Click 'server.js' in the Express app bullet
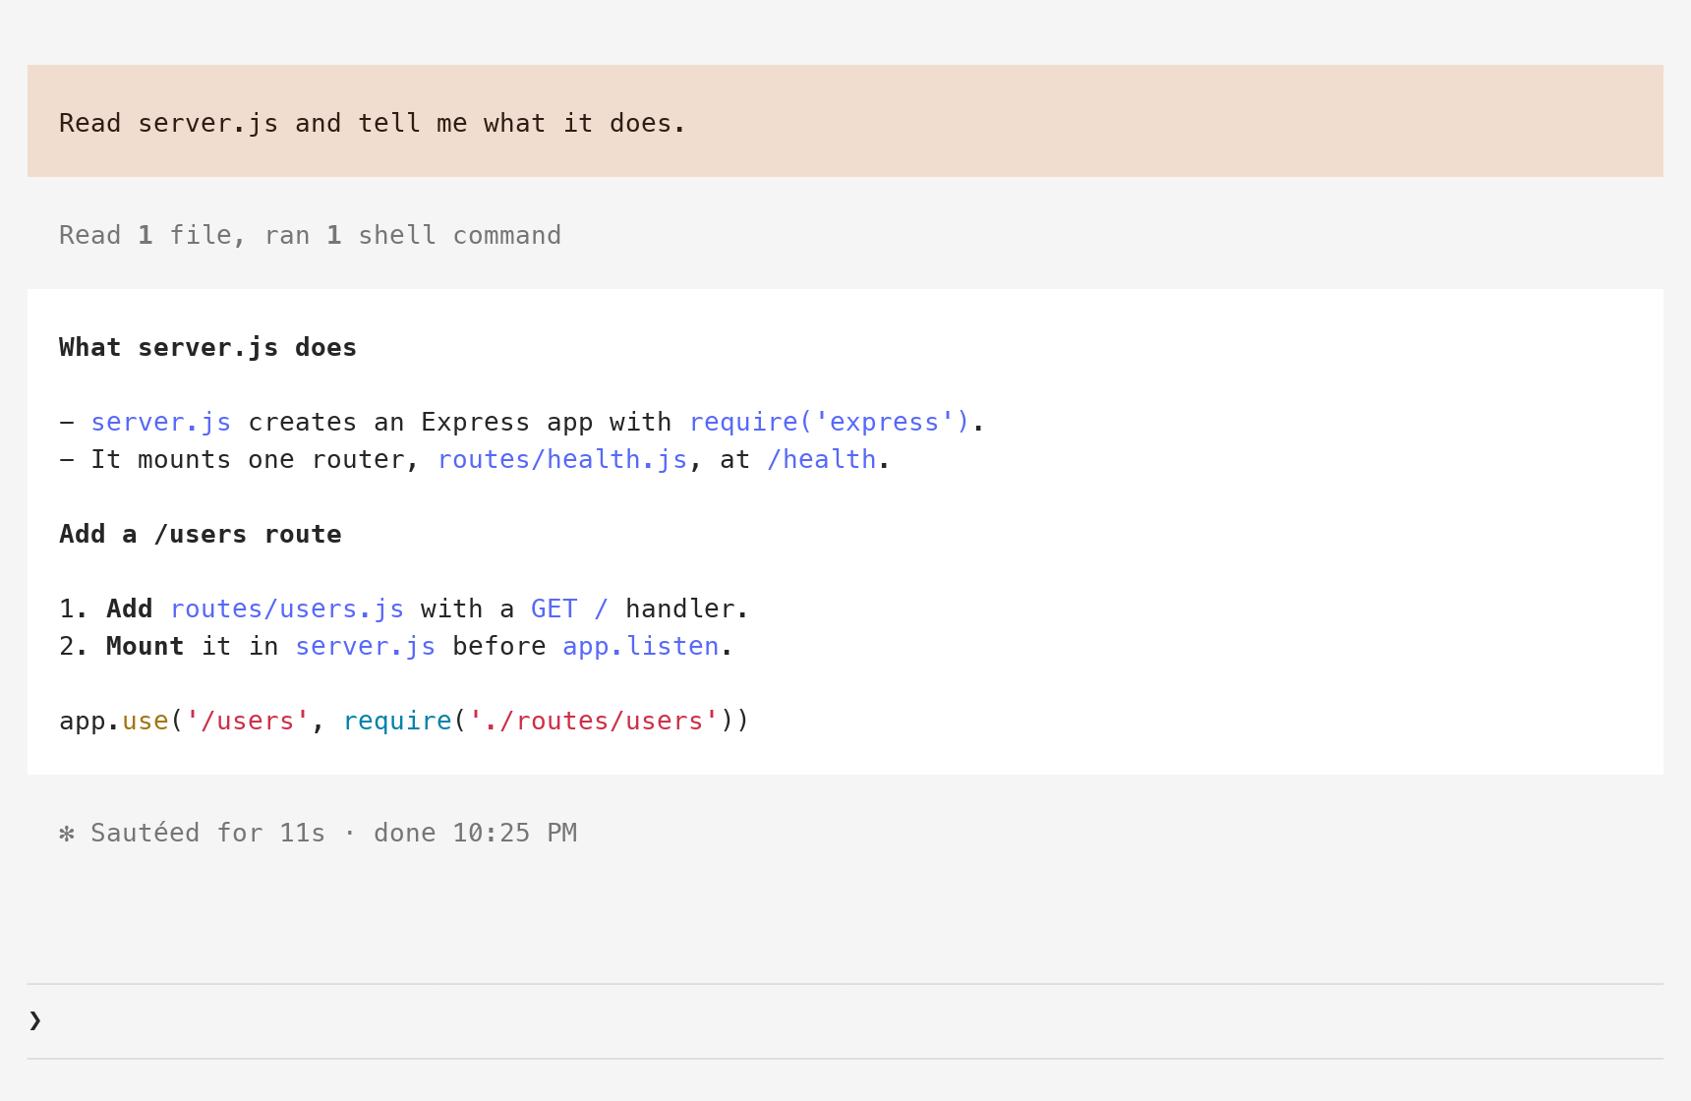Screen dimensions: 1691x1101 pyautogui.click(x=161, y=423)
